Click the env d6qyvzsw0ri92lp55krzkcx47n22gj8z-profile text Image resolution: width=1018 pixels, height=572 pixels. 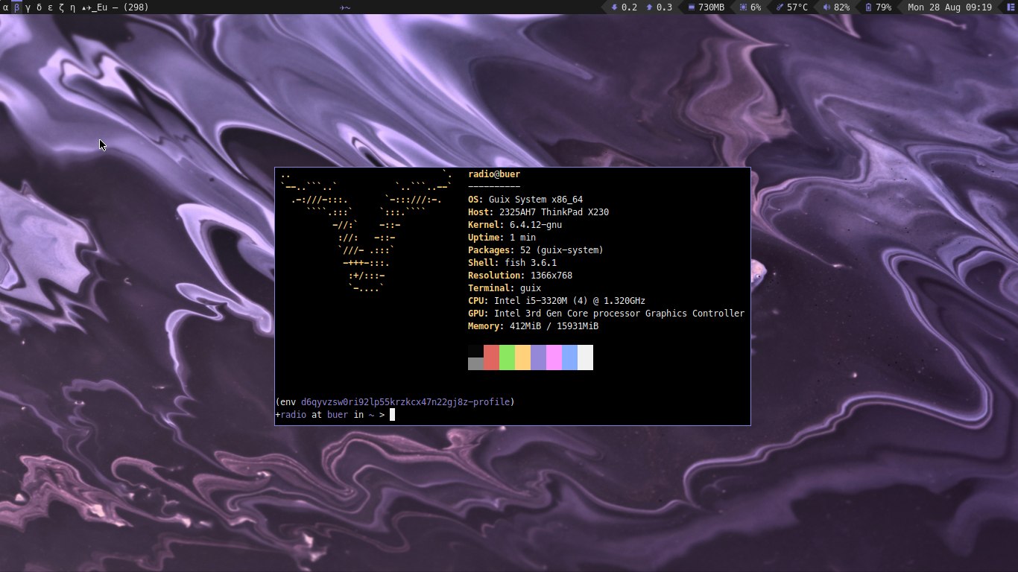(395, 402)
